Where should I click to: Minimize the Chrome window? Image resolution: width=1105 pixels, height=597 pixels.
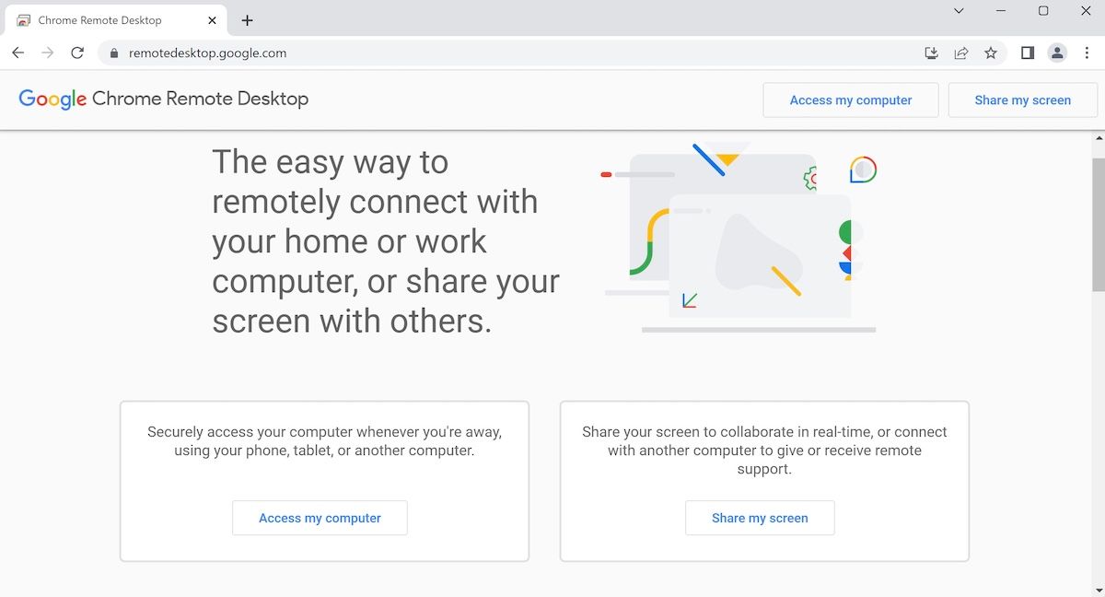point(1001,11)
